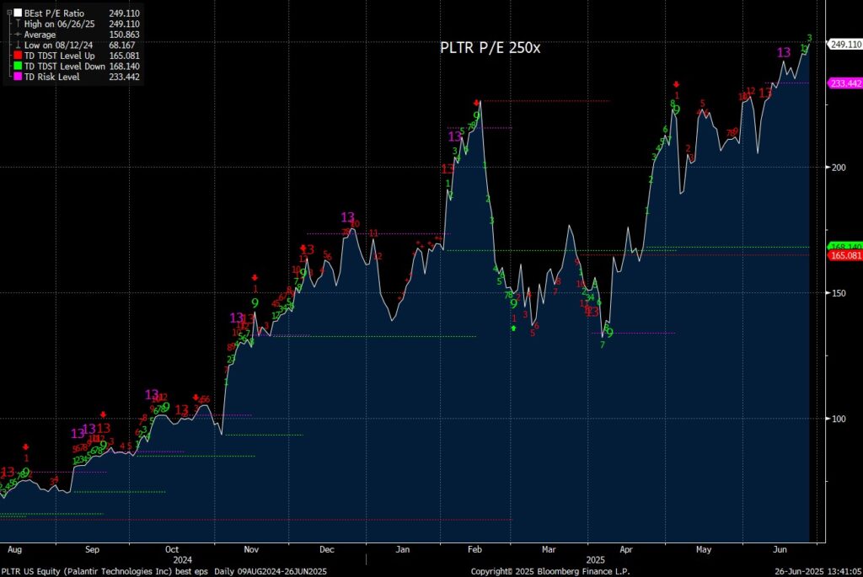Select the TD Risk Level legend label
863x577 pixels.
coord(51,77)
